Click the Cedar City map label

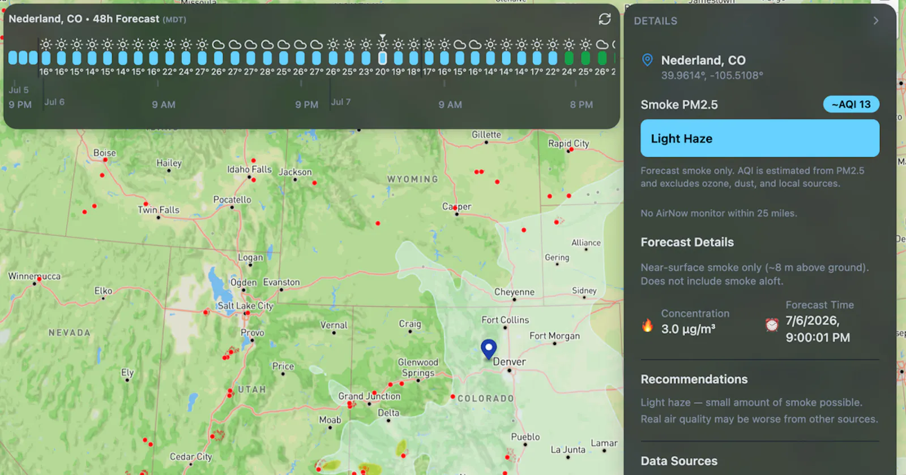(191, 457)
